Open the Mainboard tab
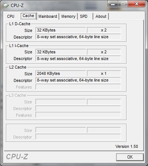This screenshot has height=166, width=148. (x=48, y=16)
